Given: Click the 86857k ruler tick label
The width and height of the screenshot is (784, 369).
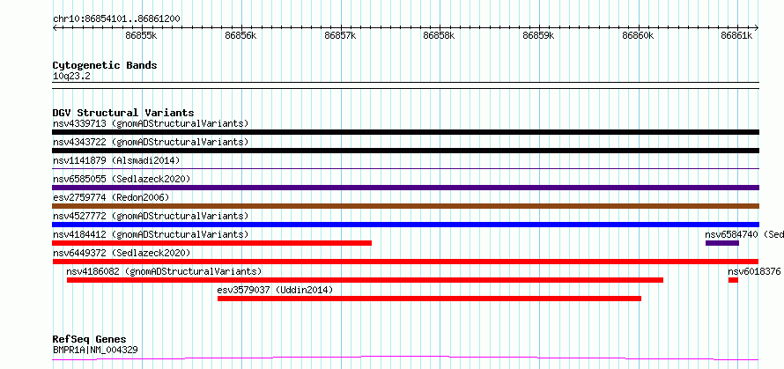Looking at the screenshot, I should pos(341,35).
